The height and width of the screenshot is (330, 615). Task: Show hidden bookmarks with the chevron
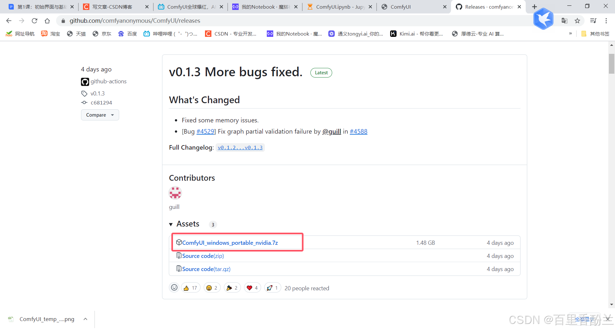[x=570, y=34]
